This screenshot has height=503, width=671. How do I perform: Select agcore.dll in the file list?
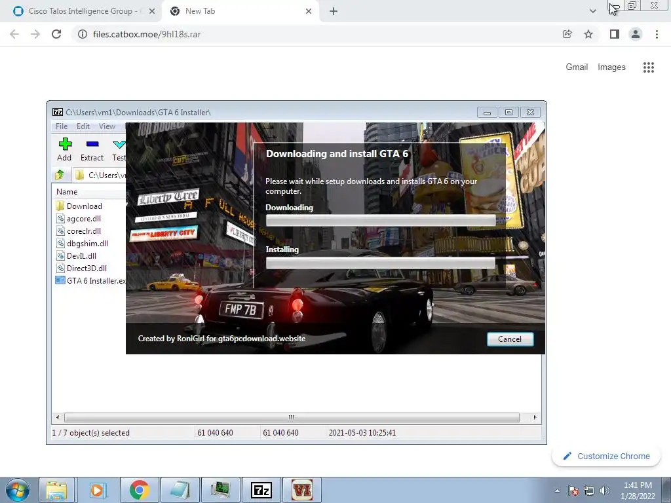(x=83, y=218)
